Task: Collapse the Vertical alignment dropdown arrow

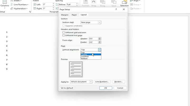Action: tap(99, 50)
